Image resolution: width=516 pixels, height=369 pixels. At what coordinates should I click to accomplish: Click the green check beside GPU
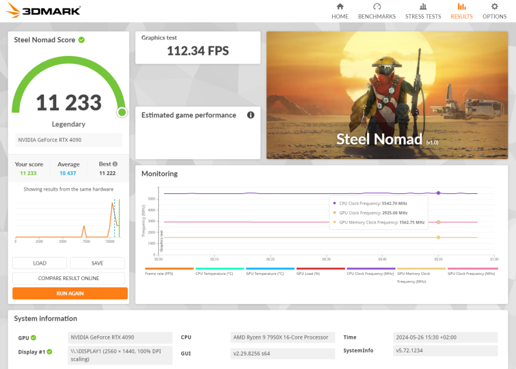click(x=34, y=338)
